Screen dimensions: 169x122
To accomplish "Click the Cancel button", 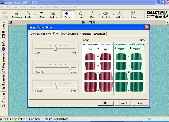I will pyautogui.click(x=123, y=103).
